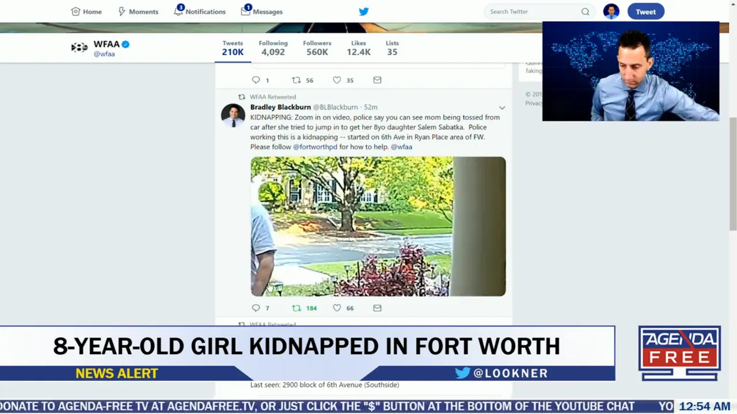The width and height of the screenshot is (737, 414).
Task: Click the Last seen 2900 block text
Action: (325, 385)
